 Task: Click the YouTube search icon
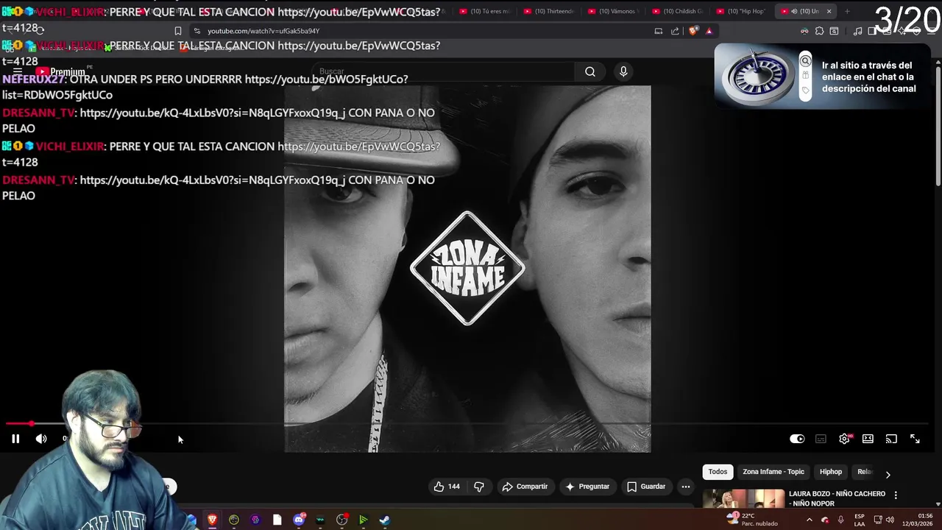[590, 71]
